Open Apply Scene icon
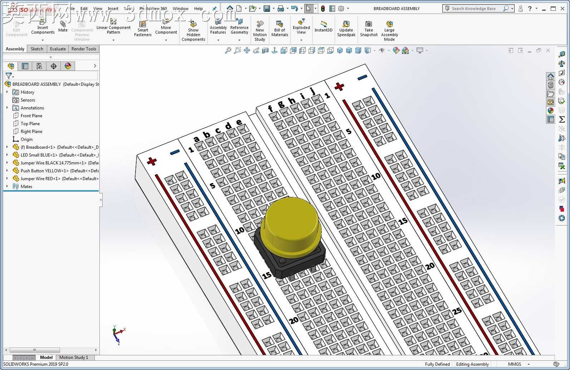 pyautogui.click(x=405, y=50)
